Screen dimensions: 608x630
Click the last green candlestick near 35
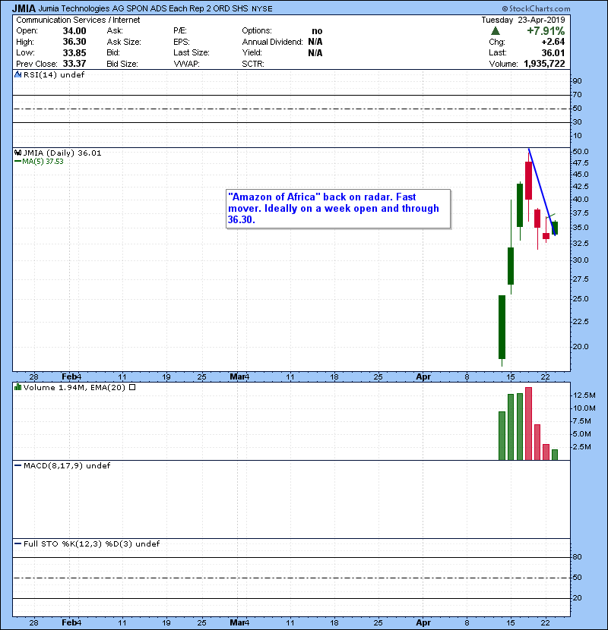pyautogui.click(x=555, y=228)
